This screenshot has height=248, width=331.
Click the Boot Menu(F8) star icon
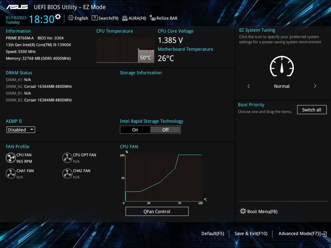click(243, 211)
